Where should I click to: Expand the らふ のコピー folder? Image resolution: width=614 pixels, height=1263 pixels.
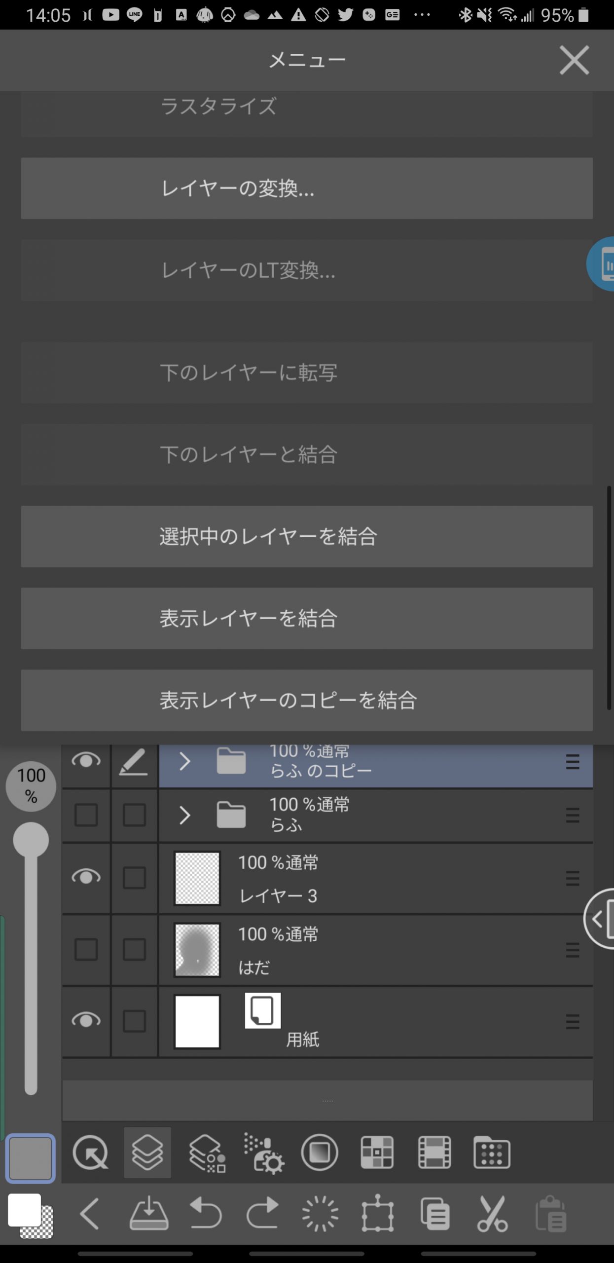click(x=185, y=762)
